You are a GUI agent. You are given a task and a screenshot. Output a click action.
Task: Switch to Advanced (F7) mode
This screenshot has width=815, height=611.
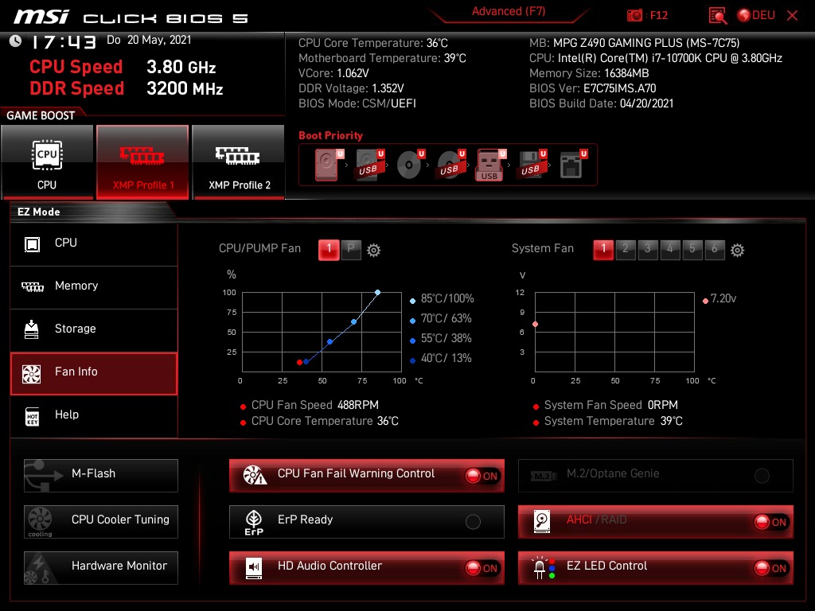point(509,11)
